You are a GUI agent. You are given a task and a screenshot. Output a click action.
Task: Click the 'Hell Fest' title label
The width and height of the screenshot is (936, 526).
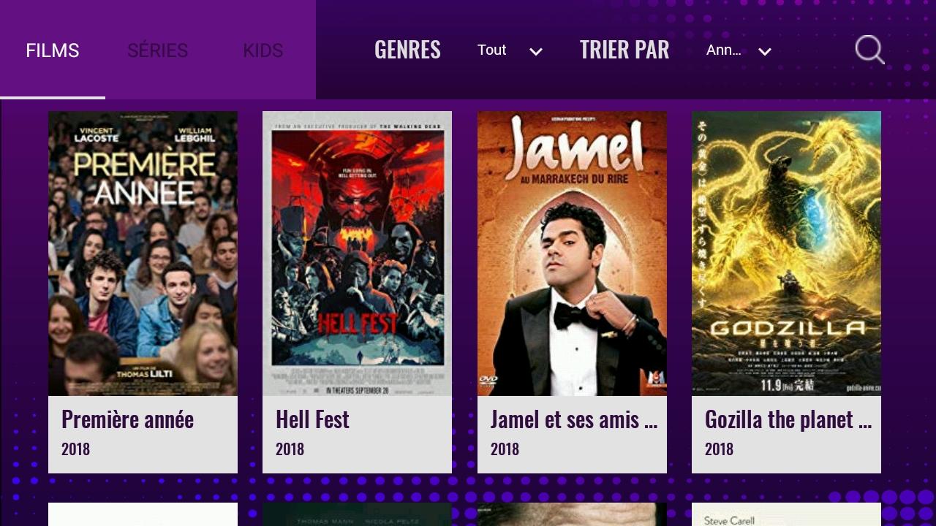pos(312,419)
